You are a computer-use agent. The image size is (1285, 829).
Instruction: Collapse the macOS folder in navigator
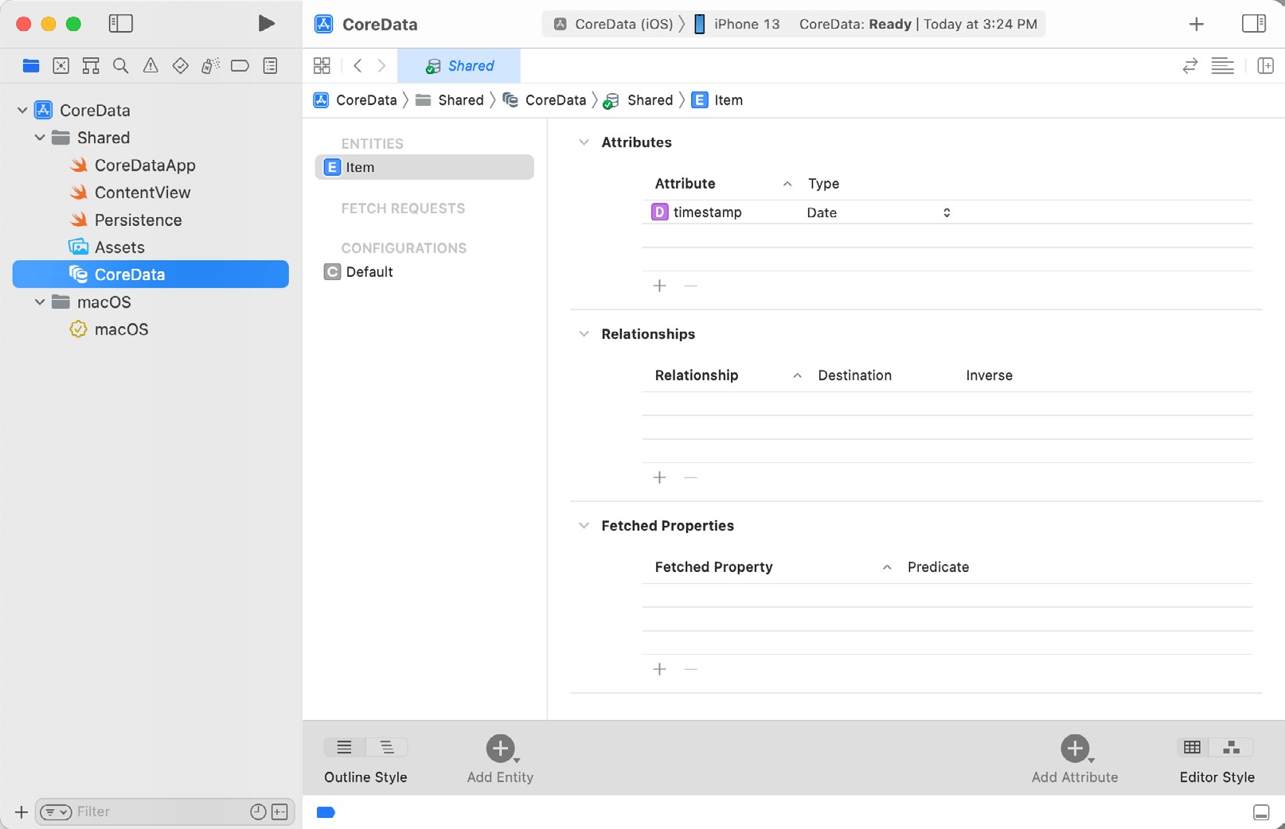tap(40, 302)
